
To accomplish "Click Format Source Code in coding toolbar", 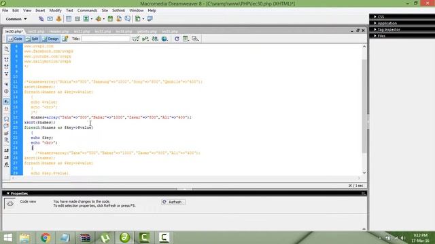I will click(x=6, y=165).
